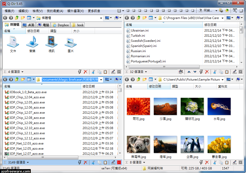The width and height of the screenshot is (246, 173).
Task: Sort by 修改日期 column in the top-right pane
Action: [220, 25]
